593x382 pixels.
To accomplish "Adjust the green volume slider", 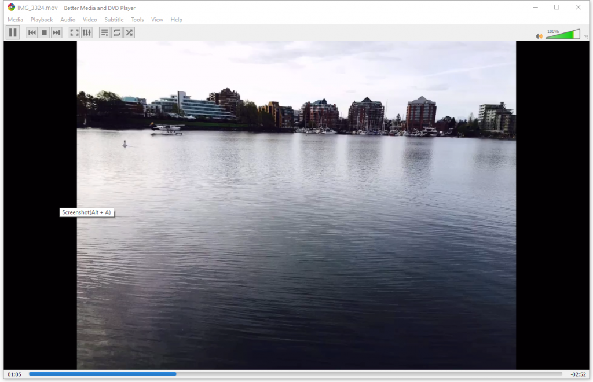I will tap(562, 35).
